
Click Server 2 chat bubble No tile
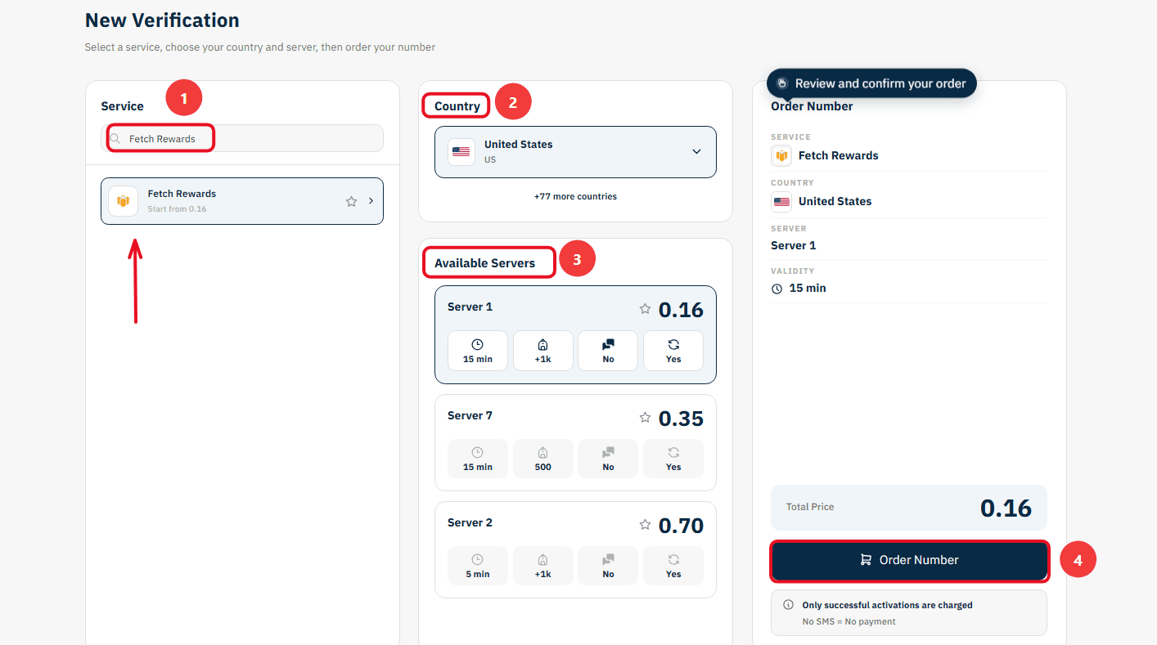608,566
